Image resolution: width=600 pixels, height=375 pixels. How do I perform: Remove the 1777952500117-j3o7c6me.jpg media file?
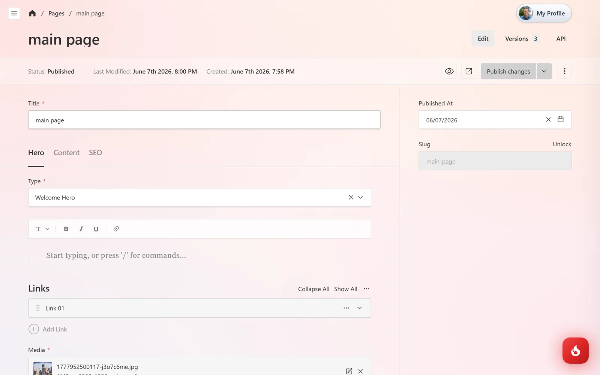360,371
